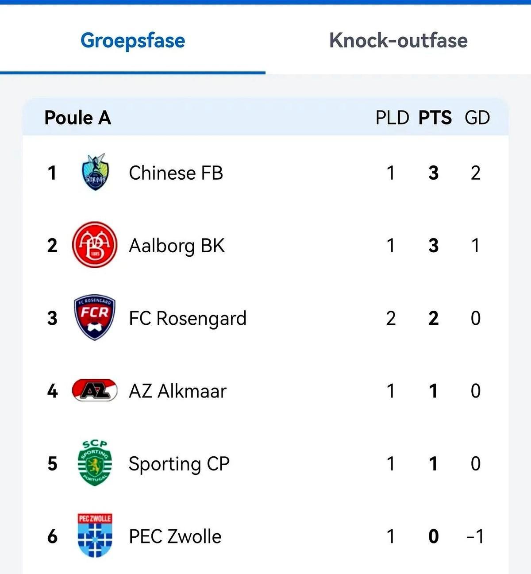Click the Chinese FB team crest
The height and width of the screenshot is (574, 531).
(x=95, y=172)
